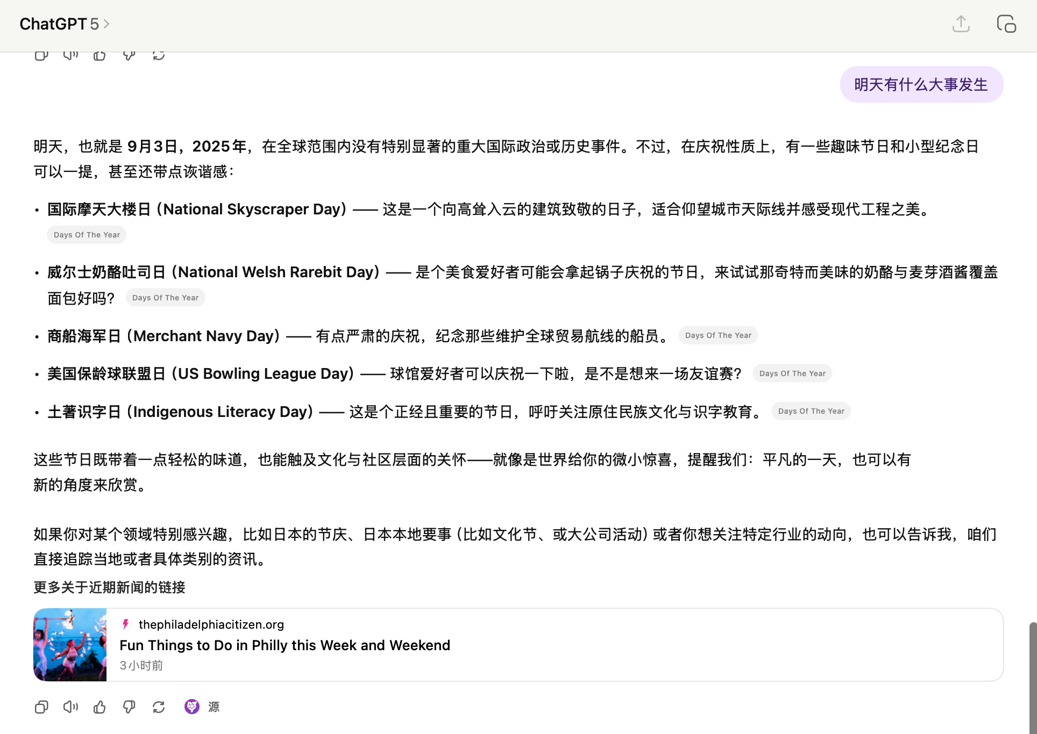Open citation chip after Indigenous Literacy Day
Screen dimensions: 1037x734
(x=811, y=411)
